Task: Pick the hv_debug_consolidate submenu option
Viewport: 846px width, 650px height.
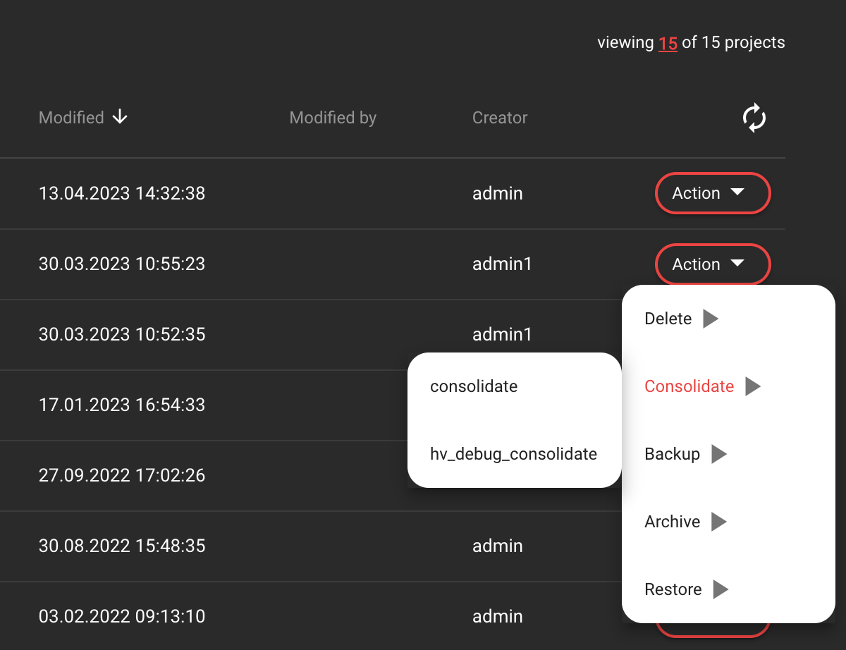Action: pos(513,454)
